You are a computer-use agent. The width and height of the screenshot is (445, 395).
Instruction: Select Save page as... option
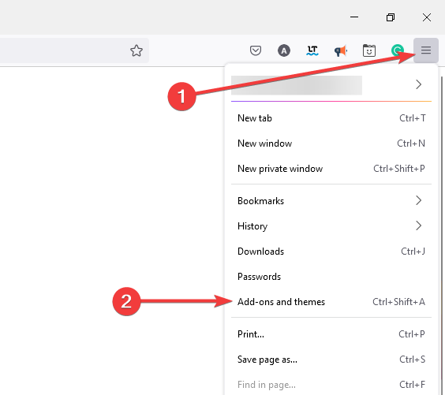pos(331,360)
